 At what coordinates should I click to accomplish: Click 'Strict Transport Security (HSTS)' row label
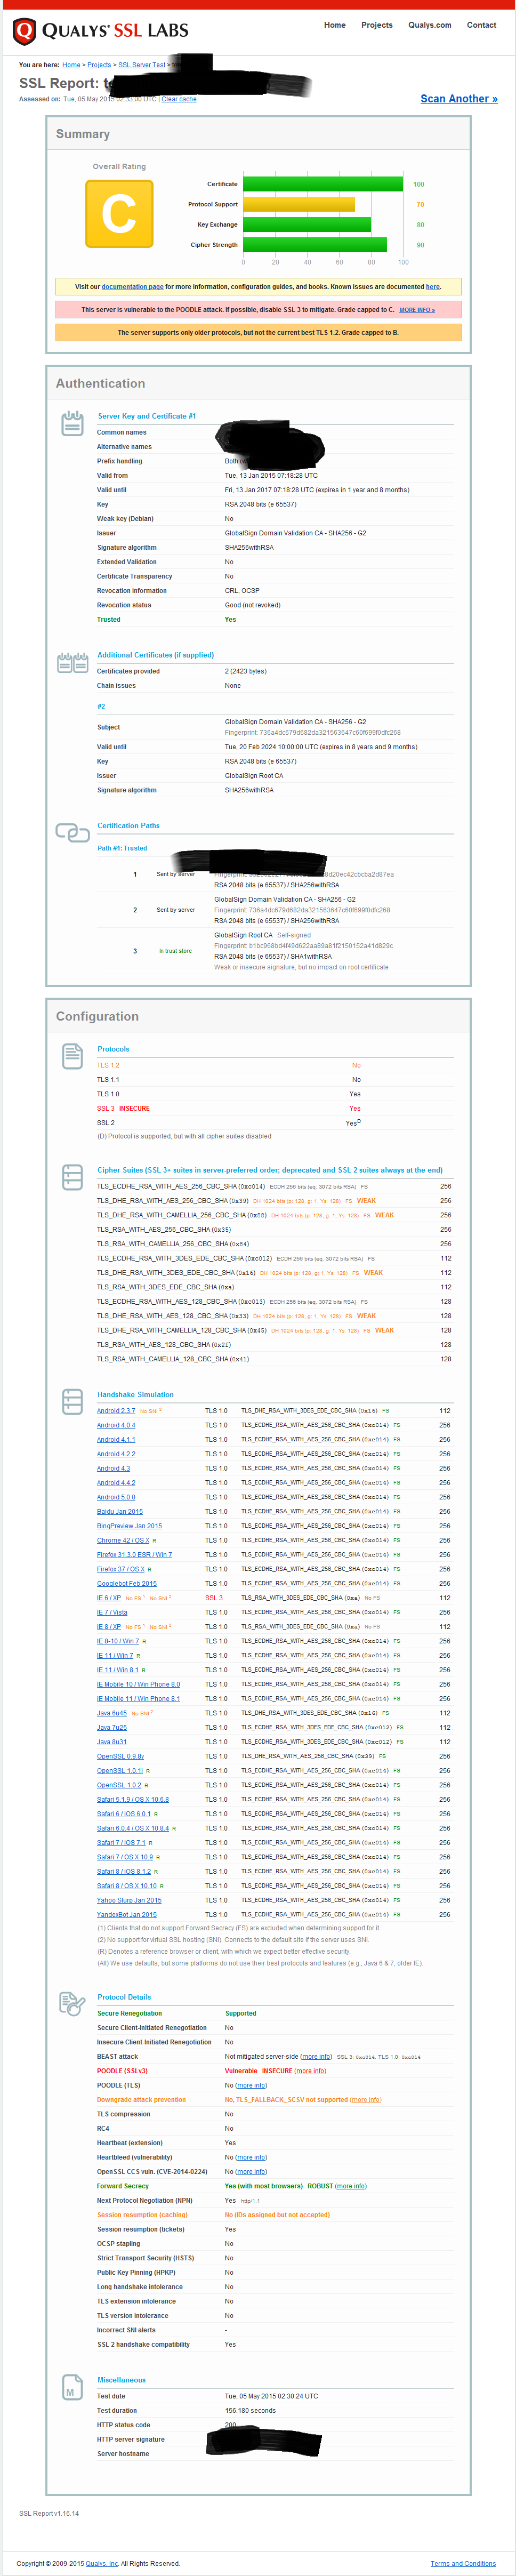(x=145, y=2258)
